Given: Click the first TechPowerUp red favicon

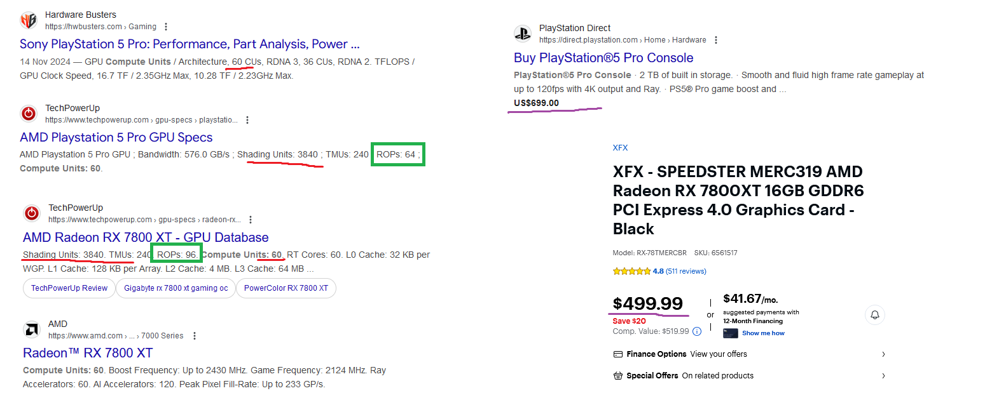Looking at the screenshot, I should click(29, 114).
